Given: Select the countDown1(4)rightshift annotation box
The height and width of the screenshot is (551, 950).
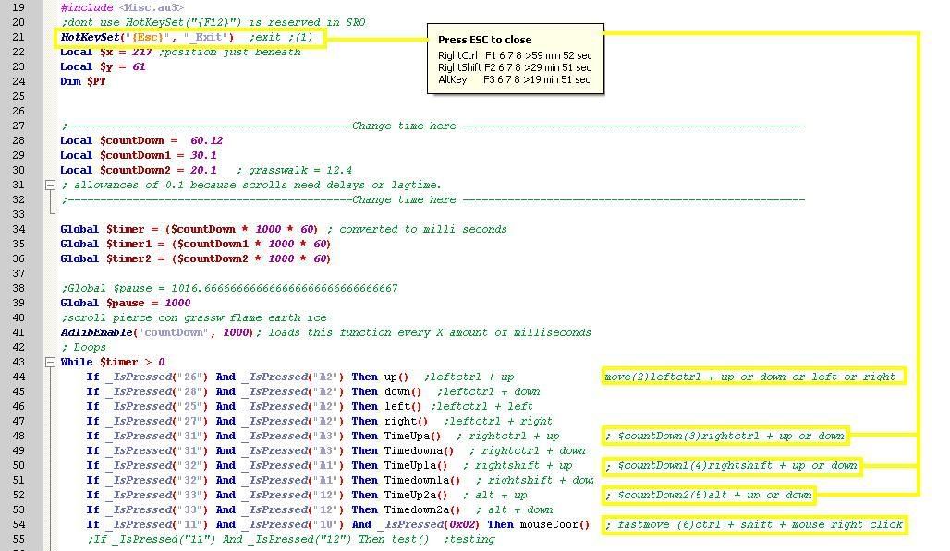Looking at the screenshot, I should point(730,465).
